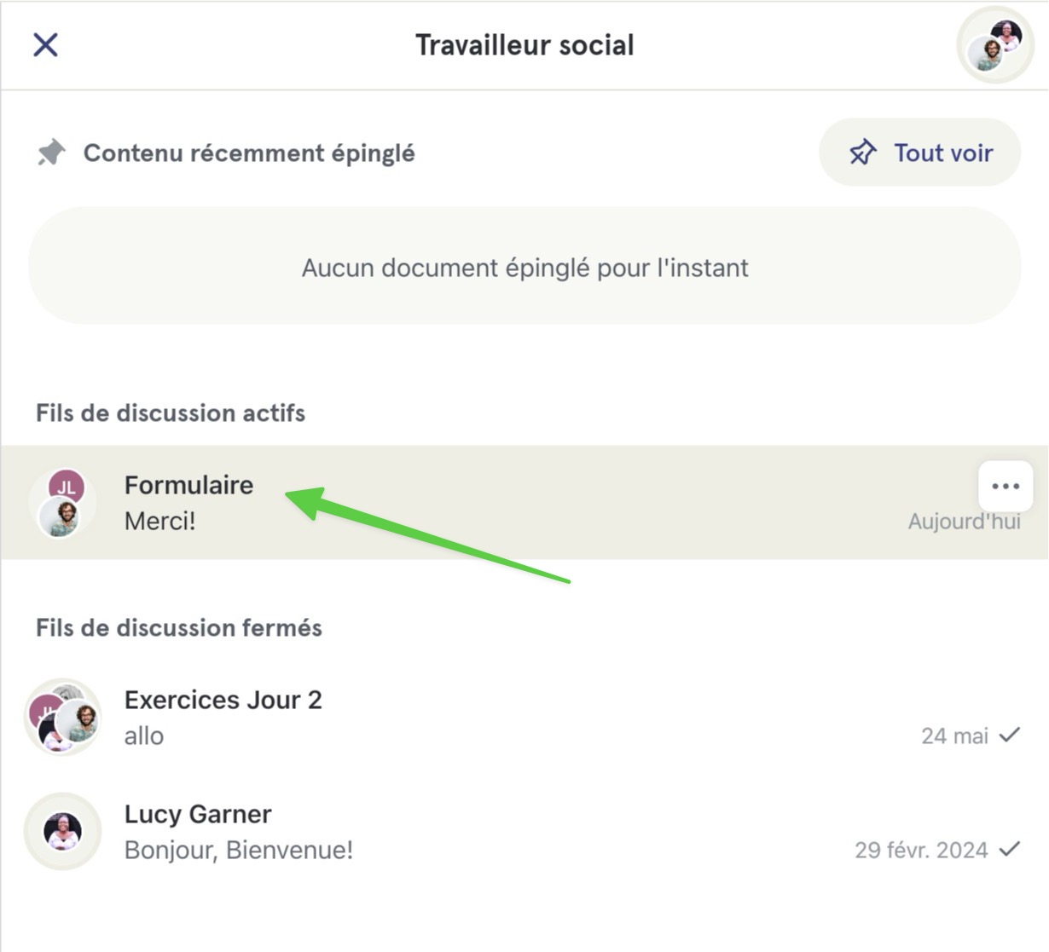Select the Bonjour, Bienvenue! message preview
Viewport: 1049px width, 952px height.
pos(238,850)
